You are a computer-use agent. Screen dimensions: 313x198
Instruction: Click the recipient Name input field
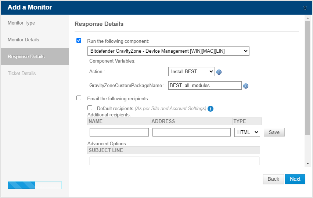119,132
